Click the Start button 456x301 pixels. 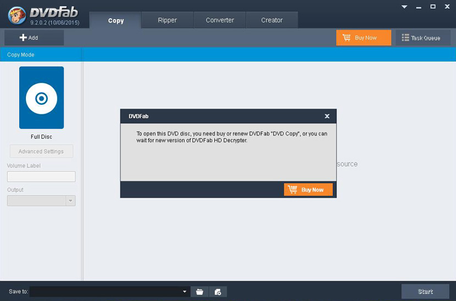pos(425,292)
